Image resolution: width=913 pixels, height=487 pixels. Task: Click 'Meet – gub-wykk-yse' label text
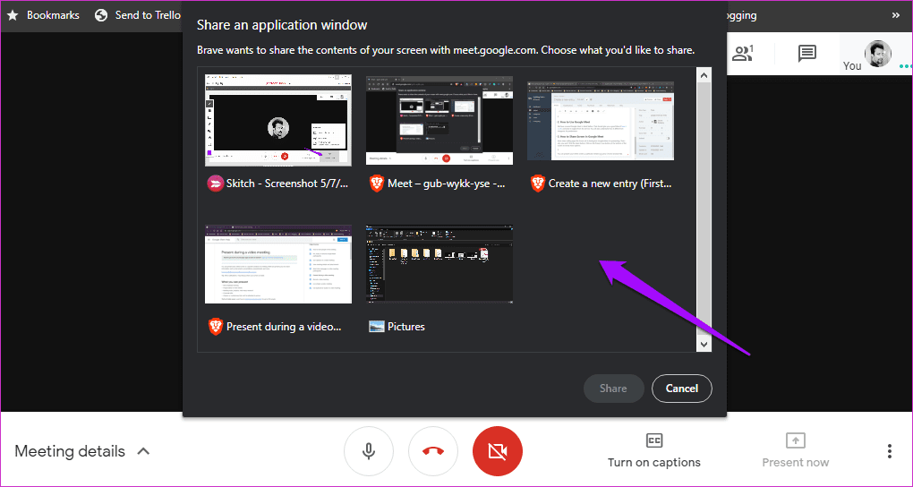pos(445,184)
